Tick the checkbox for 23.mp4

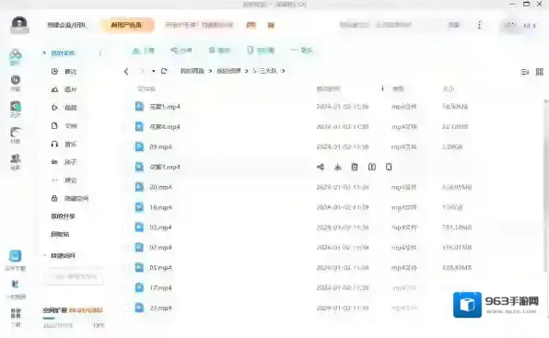126,308
